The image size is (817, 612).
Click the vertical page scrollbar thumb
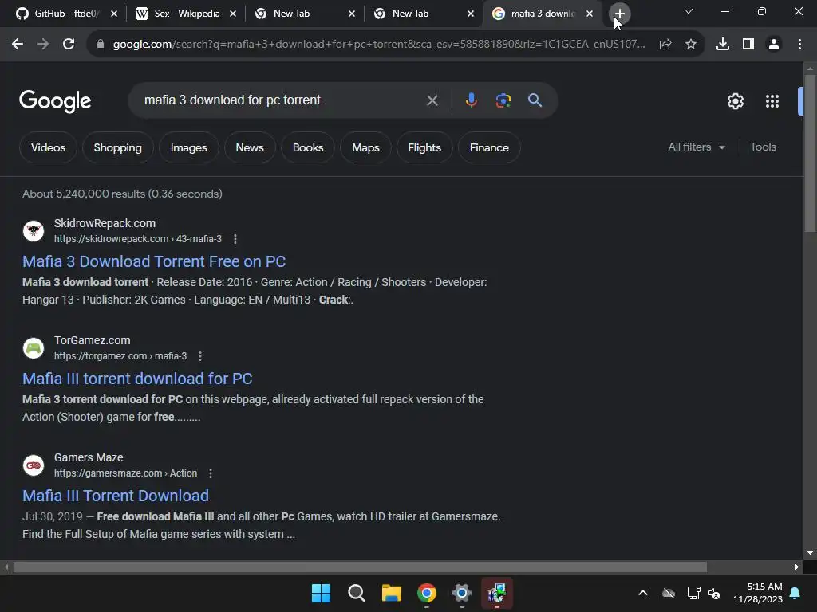[x=811, y=153]
